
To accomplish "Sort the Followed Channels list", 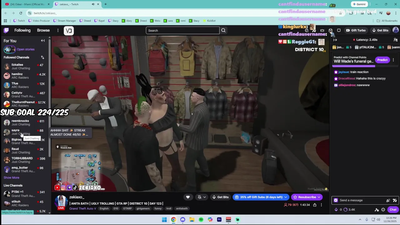I will 42,57.
